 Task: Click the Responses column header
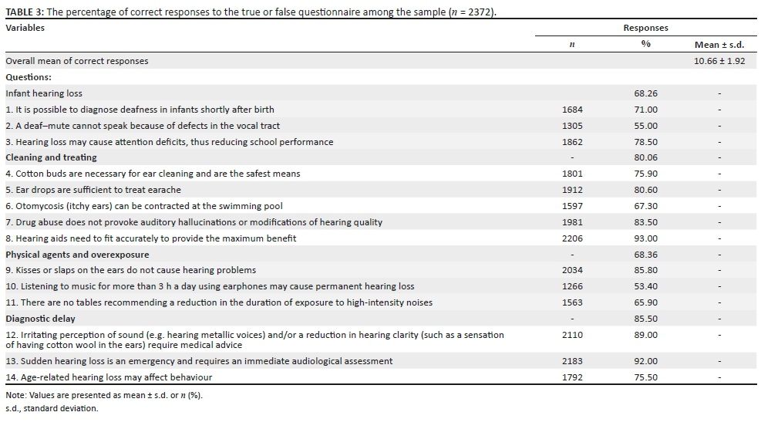point(645,28)
